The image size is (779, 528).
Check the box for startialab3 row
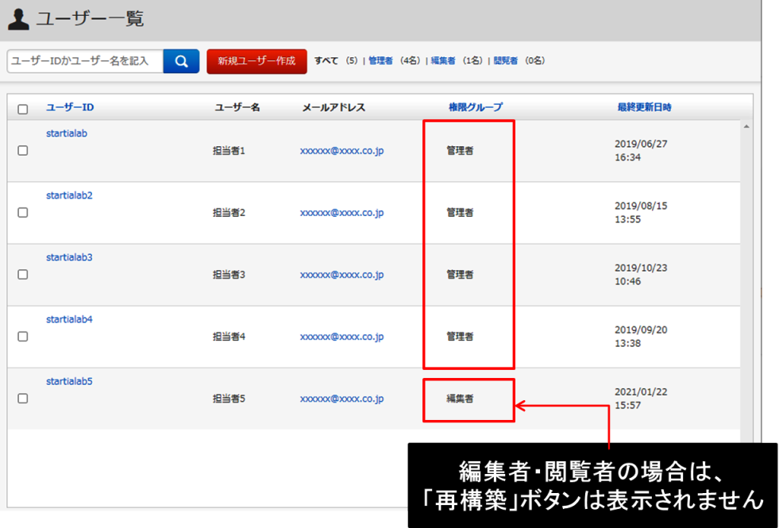(x=23, y=275)
